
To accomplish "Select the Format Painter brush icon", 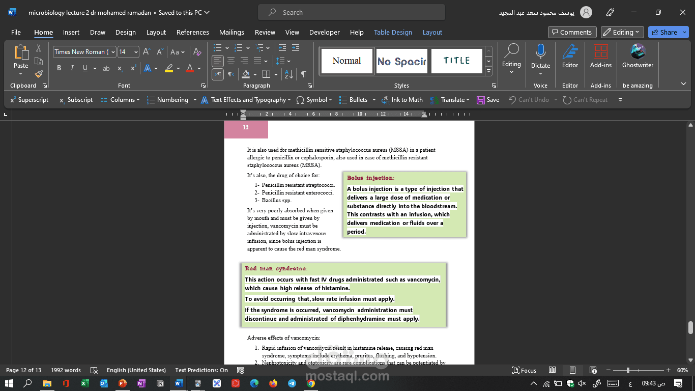I will 39,74.
